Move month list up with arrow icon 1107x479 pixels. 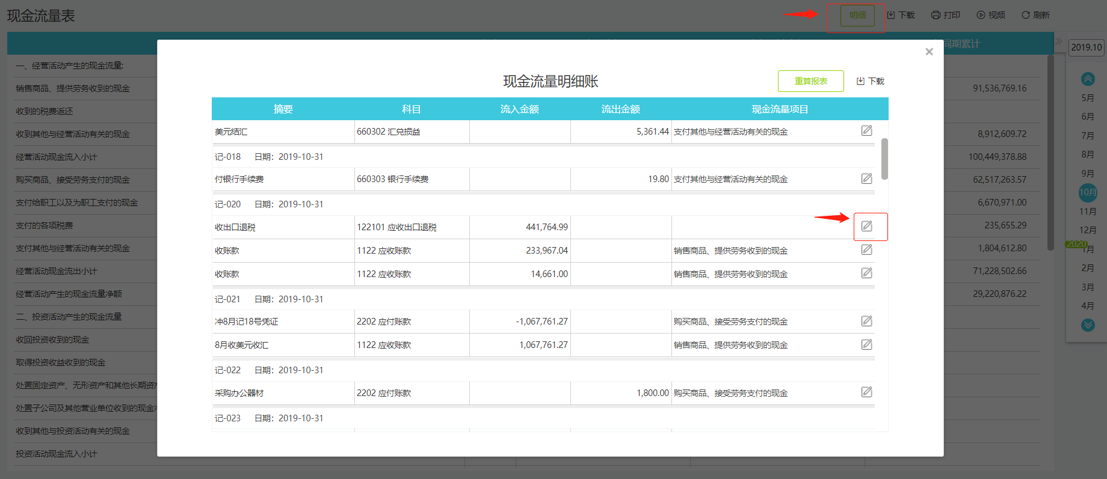click(1088, 79)
